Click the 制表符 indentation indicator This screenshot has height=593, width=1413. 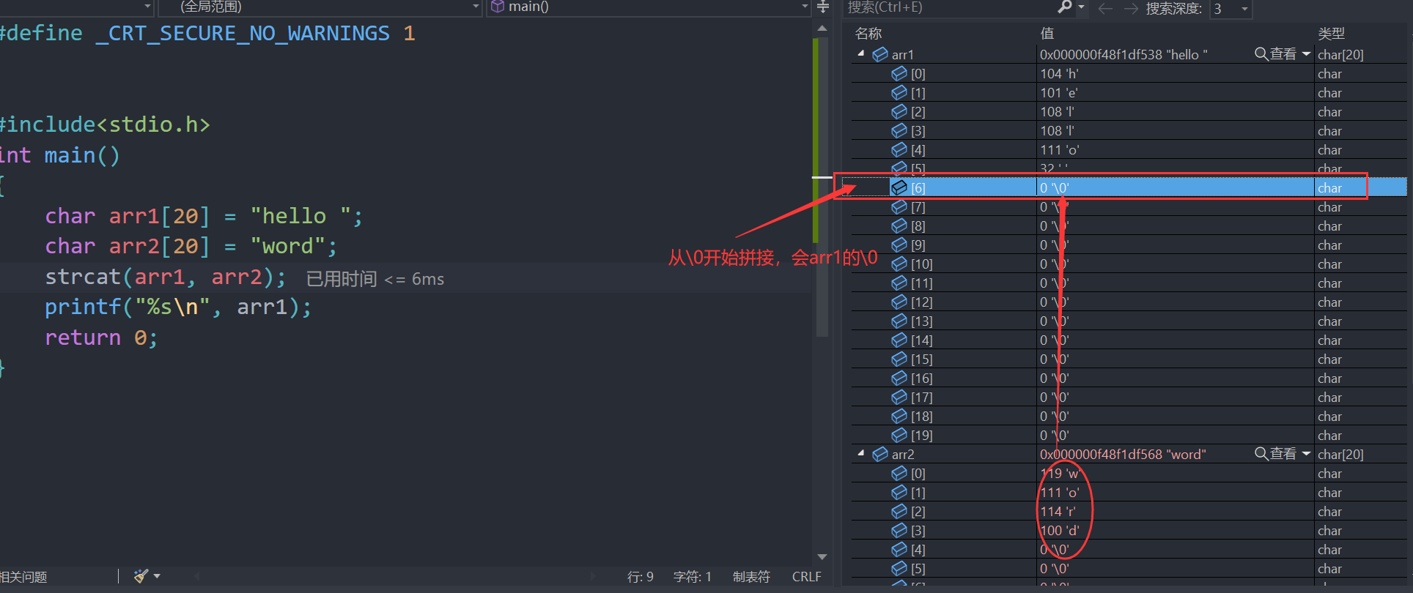click(751, 577)
